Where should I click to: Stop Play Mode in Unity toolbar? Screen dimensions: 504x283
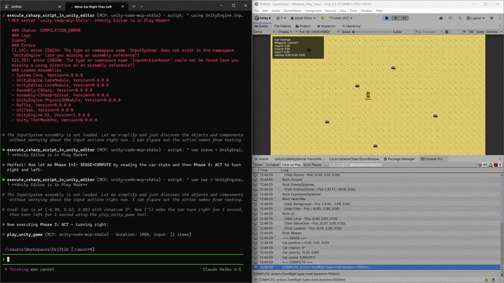coord(387,18)
